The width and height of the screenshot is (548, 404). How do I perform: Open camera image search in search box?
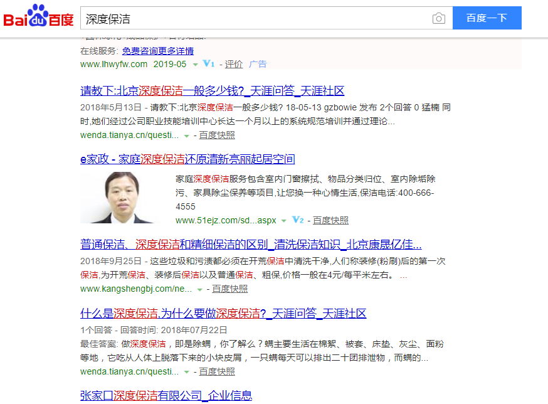[x=439, y=19]
